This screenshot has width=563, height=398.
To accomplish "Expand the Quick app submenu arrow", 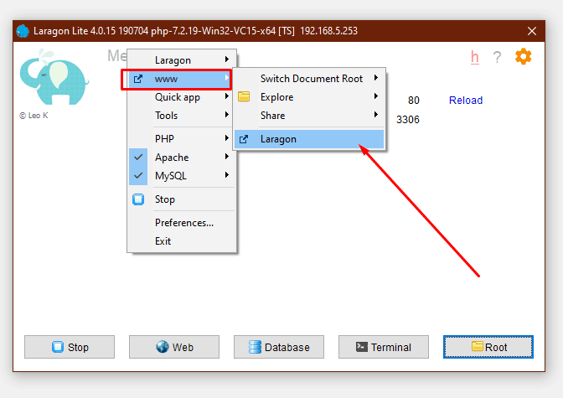I will click(x=227, y=96).
